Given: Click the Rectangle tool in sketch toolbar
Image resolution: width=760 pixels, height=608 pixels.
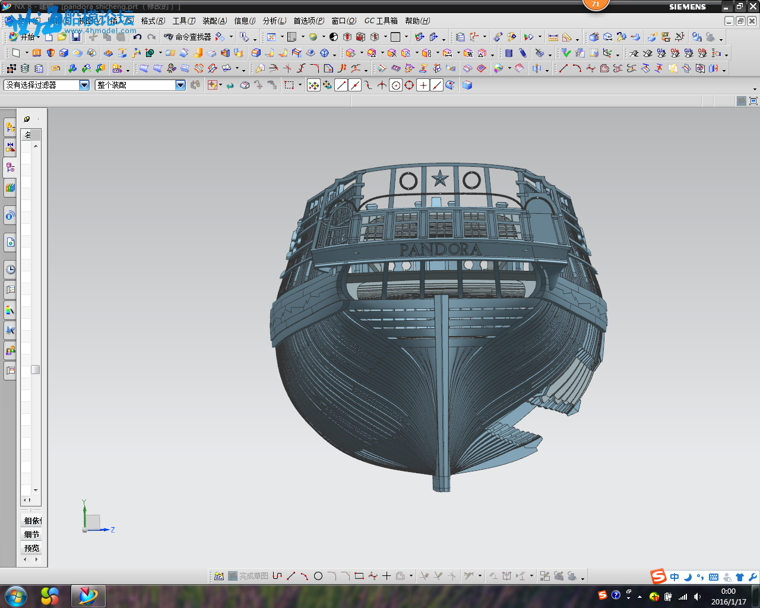Looking at the screenshot, I should coord(359,576).
